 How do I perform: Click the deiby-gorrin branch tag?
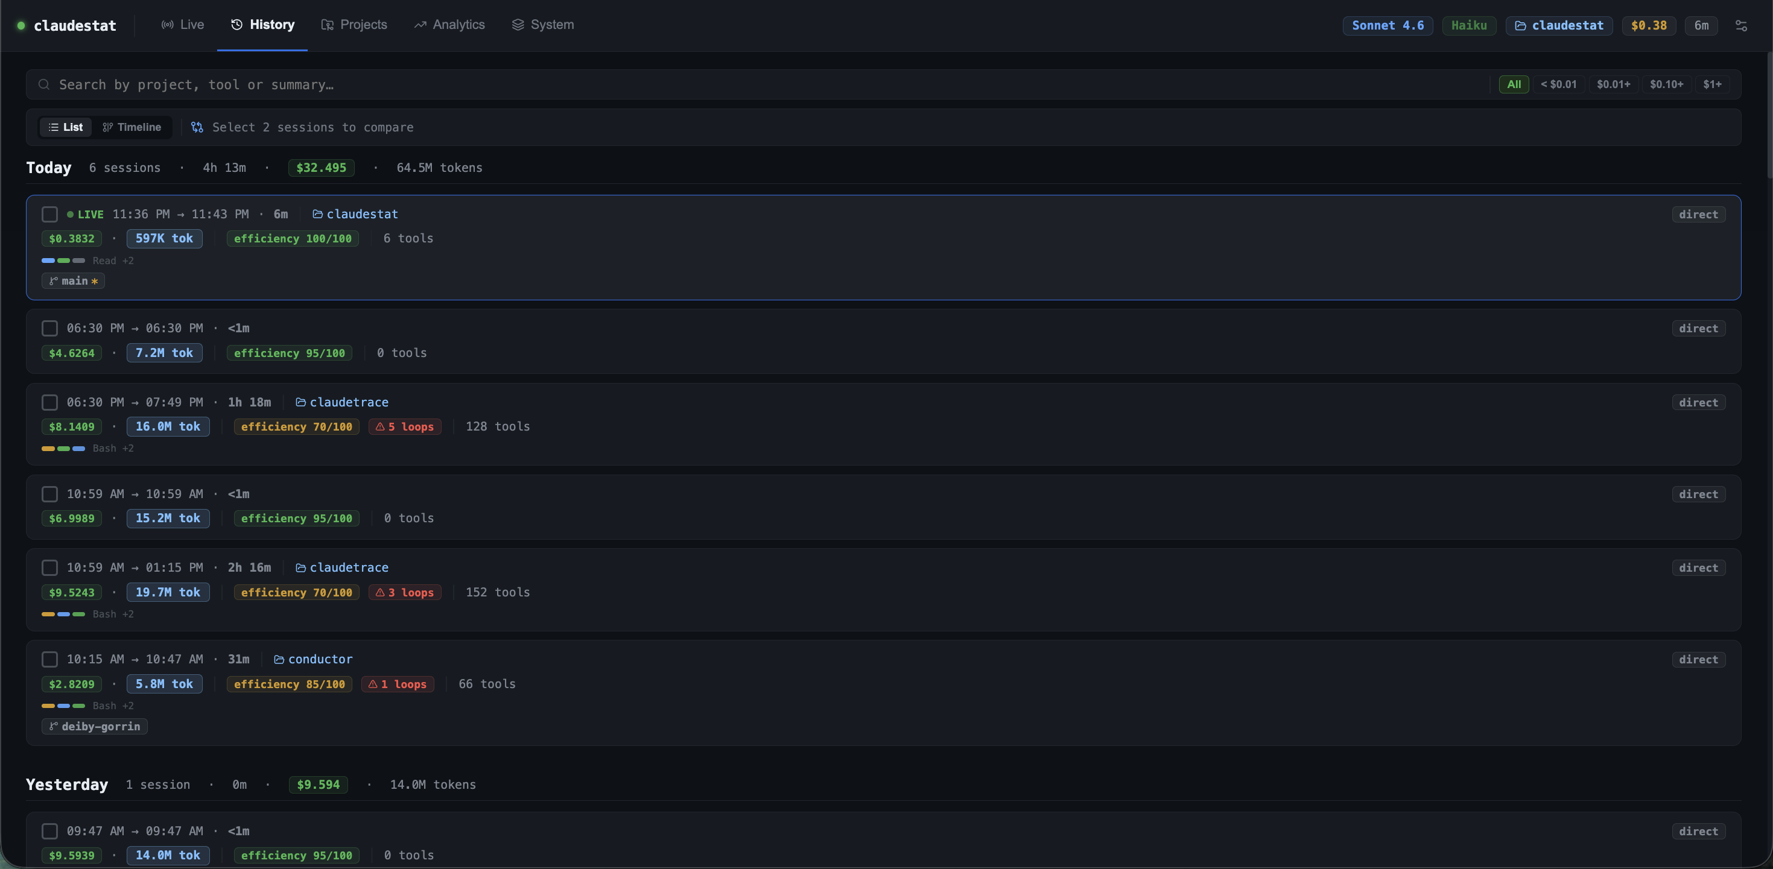click(95, 727)
